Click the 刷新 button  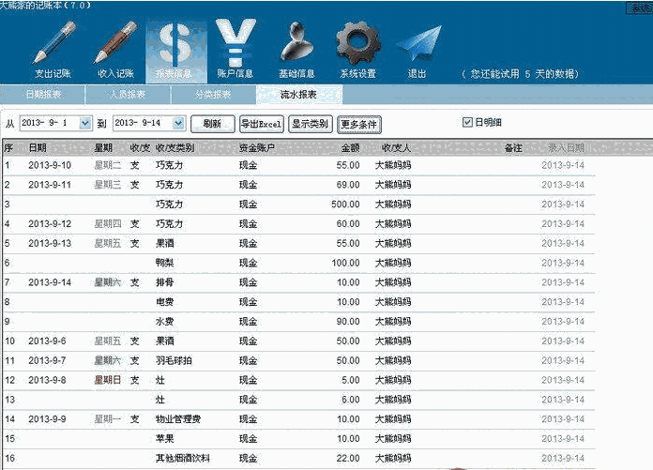212,124
